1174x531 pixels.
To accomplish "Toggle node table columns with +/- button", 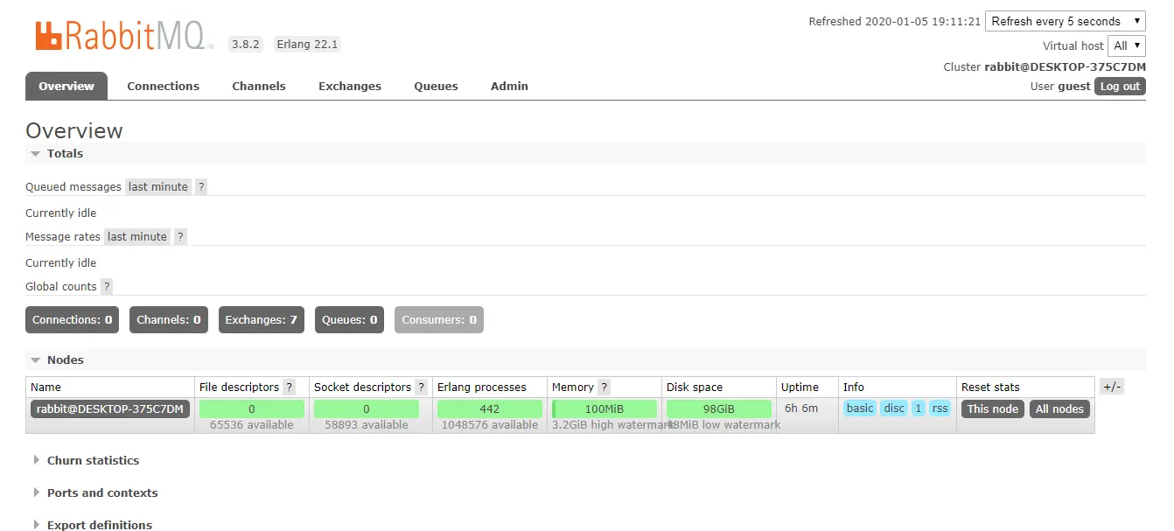I will click(1111, 387).
